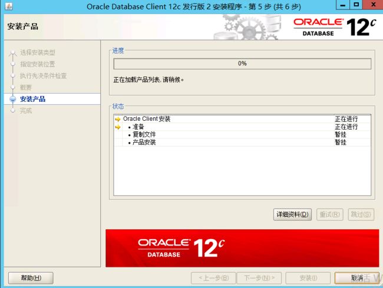Screen dimensions: 383x288
Task: Click the Oracle 12c Database logo in the header
Action: click(335, 27)
